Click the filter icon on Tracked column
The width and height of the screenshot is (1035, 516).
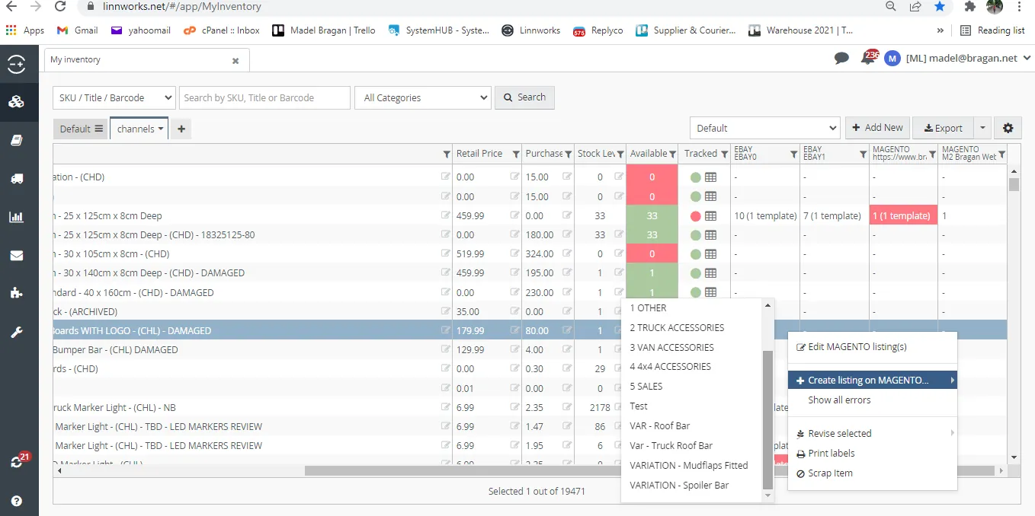(723, 154)
